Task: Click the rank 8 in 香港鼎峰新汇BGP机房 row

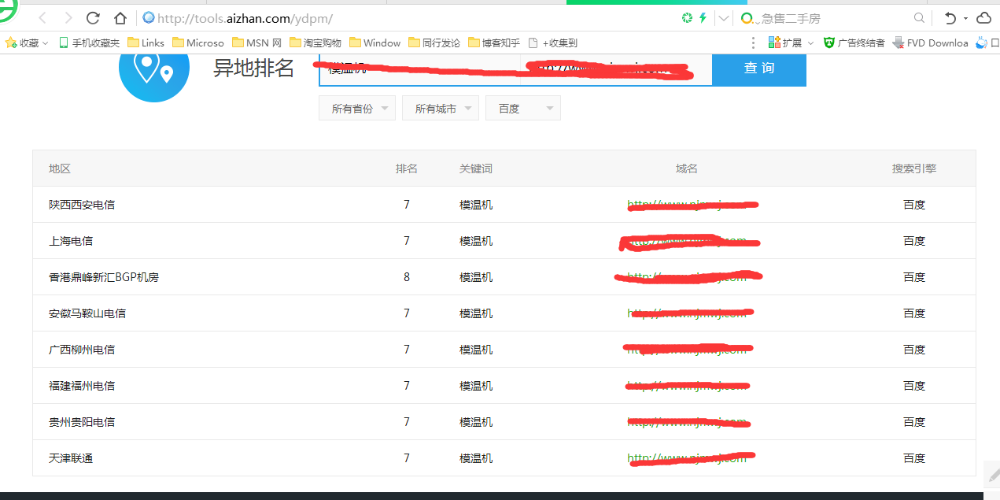Action: 407,277
